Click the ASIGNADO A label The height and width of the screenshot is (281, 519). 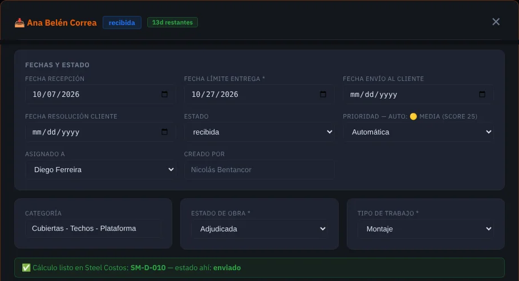[x=45, y=154]
